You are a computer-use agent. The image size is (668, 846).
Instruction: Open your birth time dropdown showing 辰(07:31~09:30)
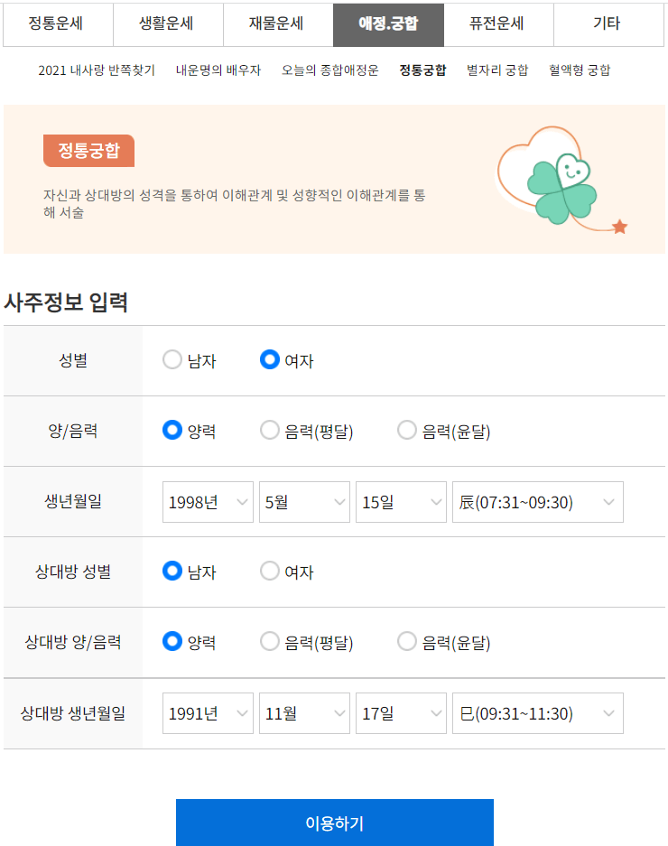[537, 502]
